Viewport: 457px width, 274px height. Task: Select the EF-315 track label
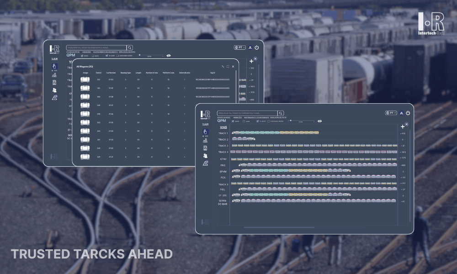click(223, 195)
